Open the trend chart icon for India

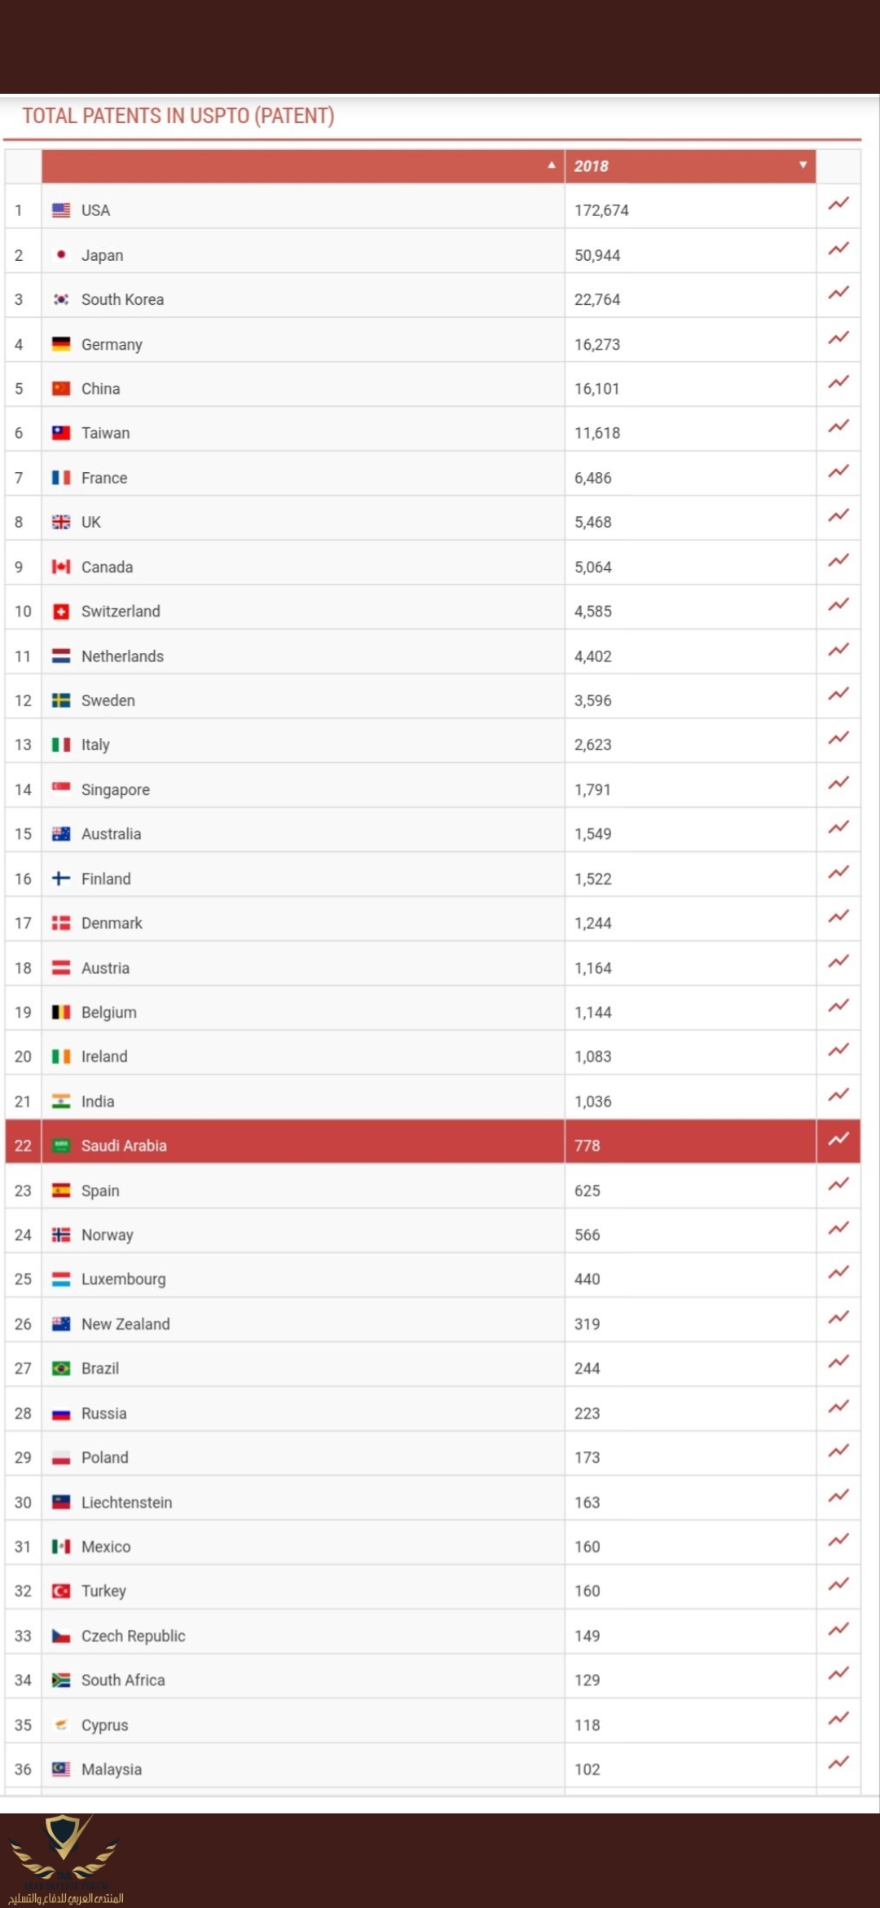838,1095
